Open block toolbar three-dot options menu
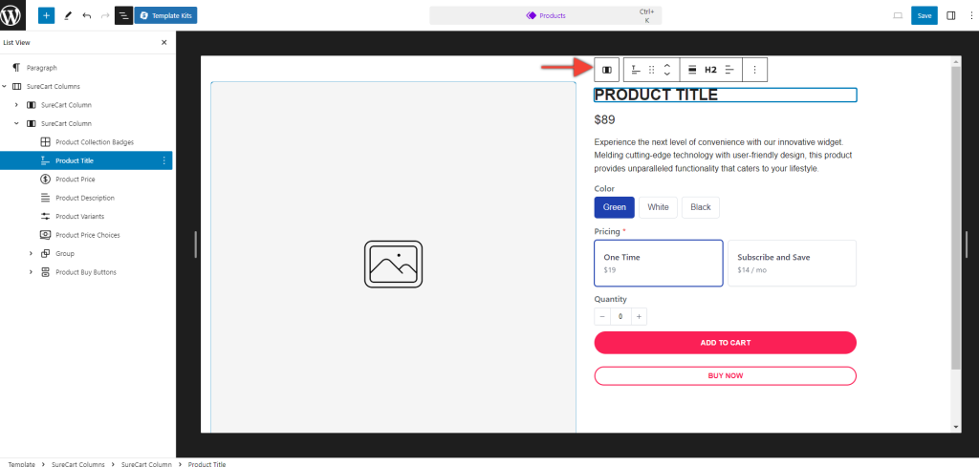979x467 pixels. pos(754,70)
